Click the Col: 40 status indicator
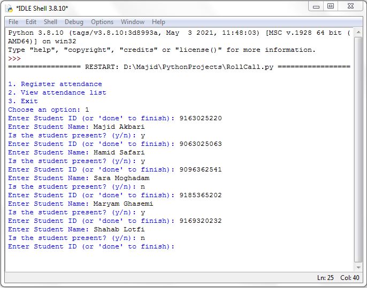Screen dimensions: 367x288 tap(348, 278)
